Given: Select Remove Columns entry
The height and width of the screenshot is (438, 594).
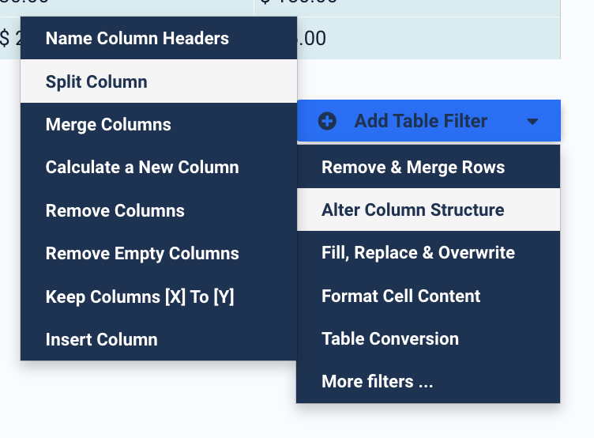Looking at the screenshot, I should [x=159, y=210].
